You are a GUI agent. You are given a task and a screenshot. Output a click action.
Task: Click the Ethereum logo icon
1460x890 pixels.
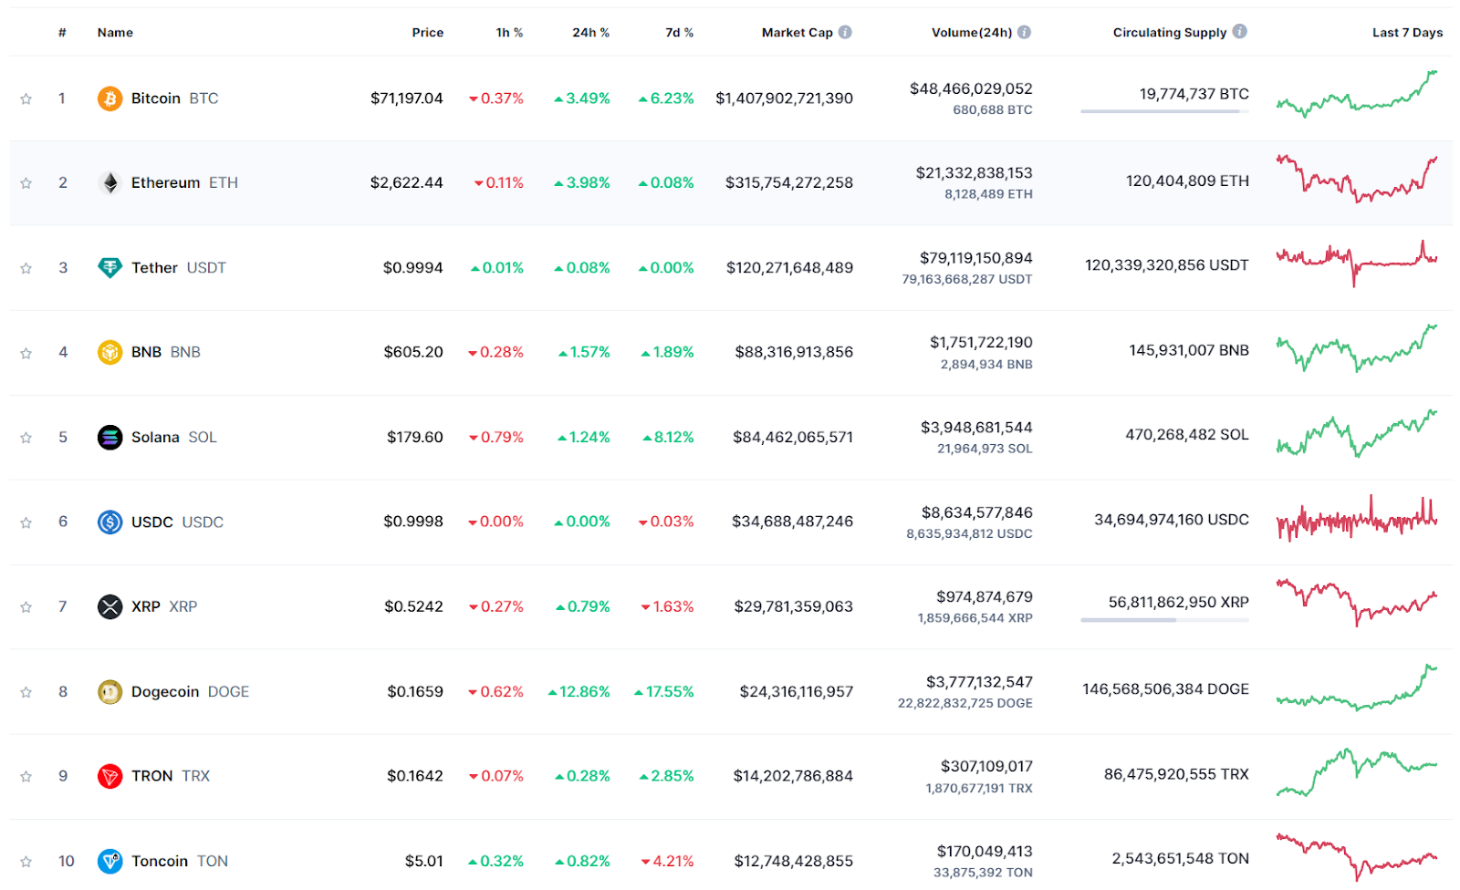[109, 183]
